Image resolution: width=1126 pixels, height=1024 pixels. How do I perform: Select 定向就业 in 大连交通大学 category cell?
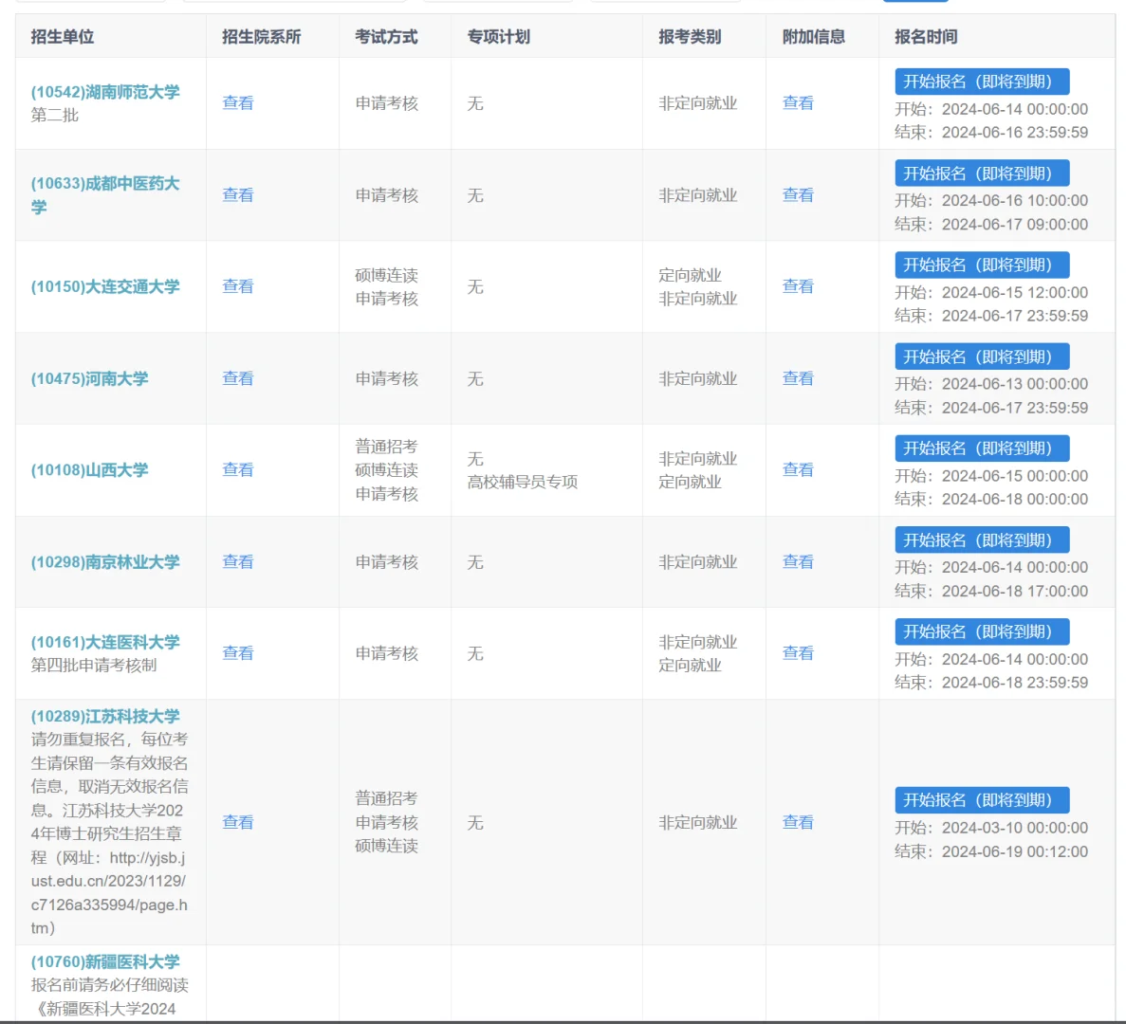click(690, 275)
